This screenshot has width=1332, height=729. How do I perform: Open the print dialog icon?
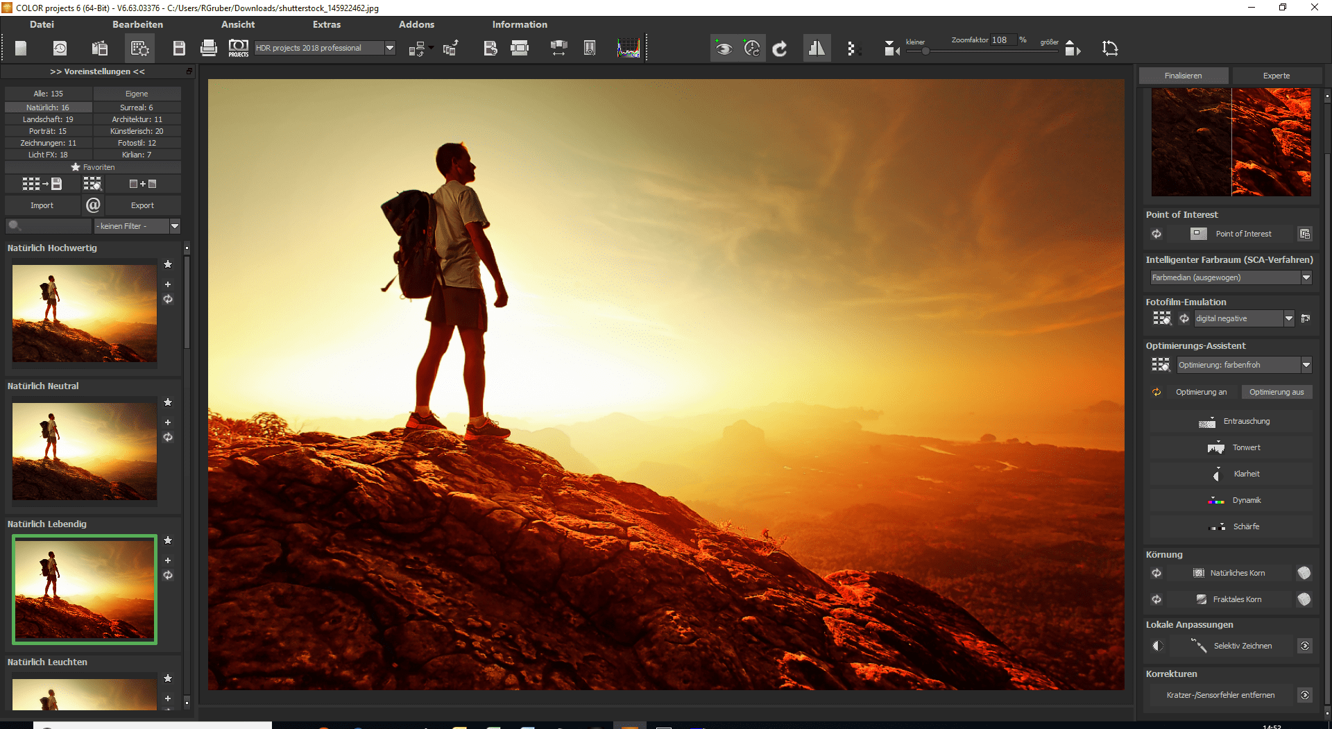pos(208,48)
